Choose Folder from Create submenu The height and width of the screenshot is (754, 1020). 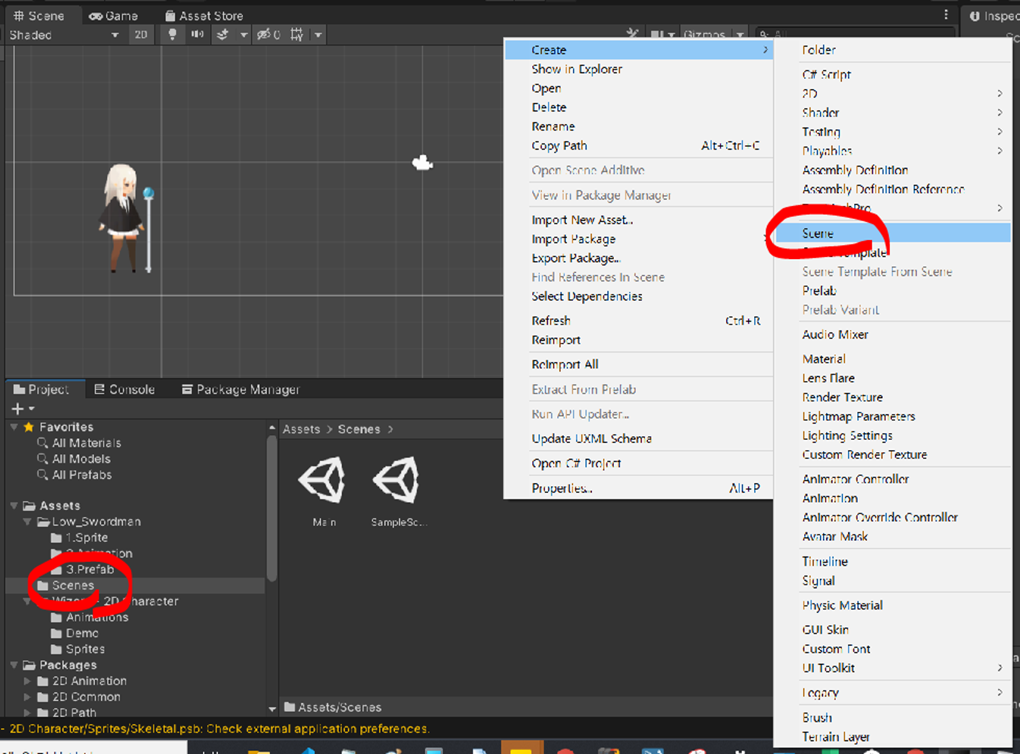click(892, 50)
